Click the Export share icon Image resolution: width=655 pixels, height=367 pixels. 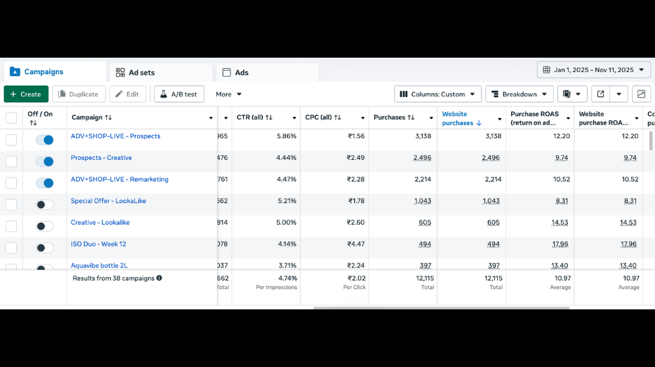click(601, 94)
